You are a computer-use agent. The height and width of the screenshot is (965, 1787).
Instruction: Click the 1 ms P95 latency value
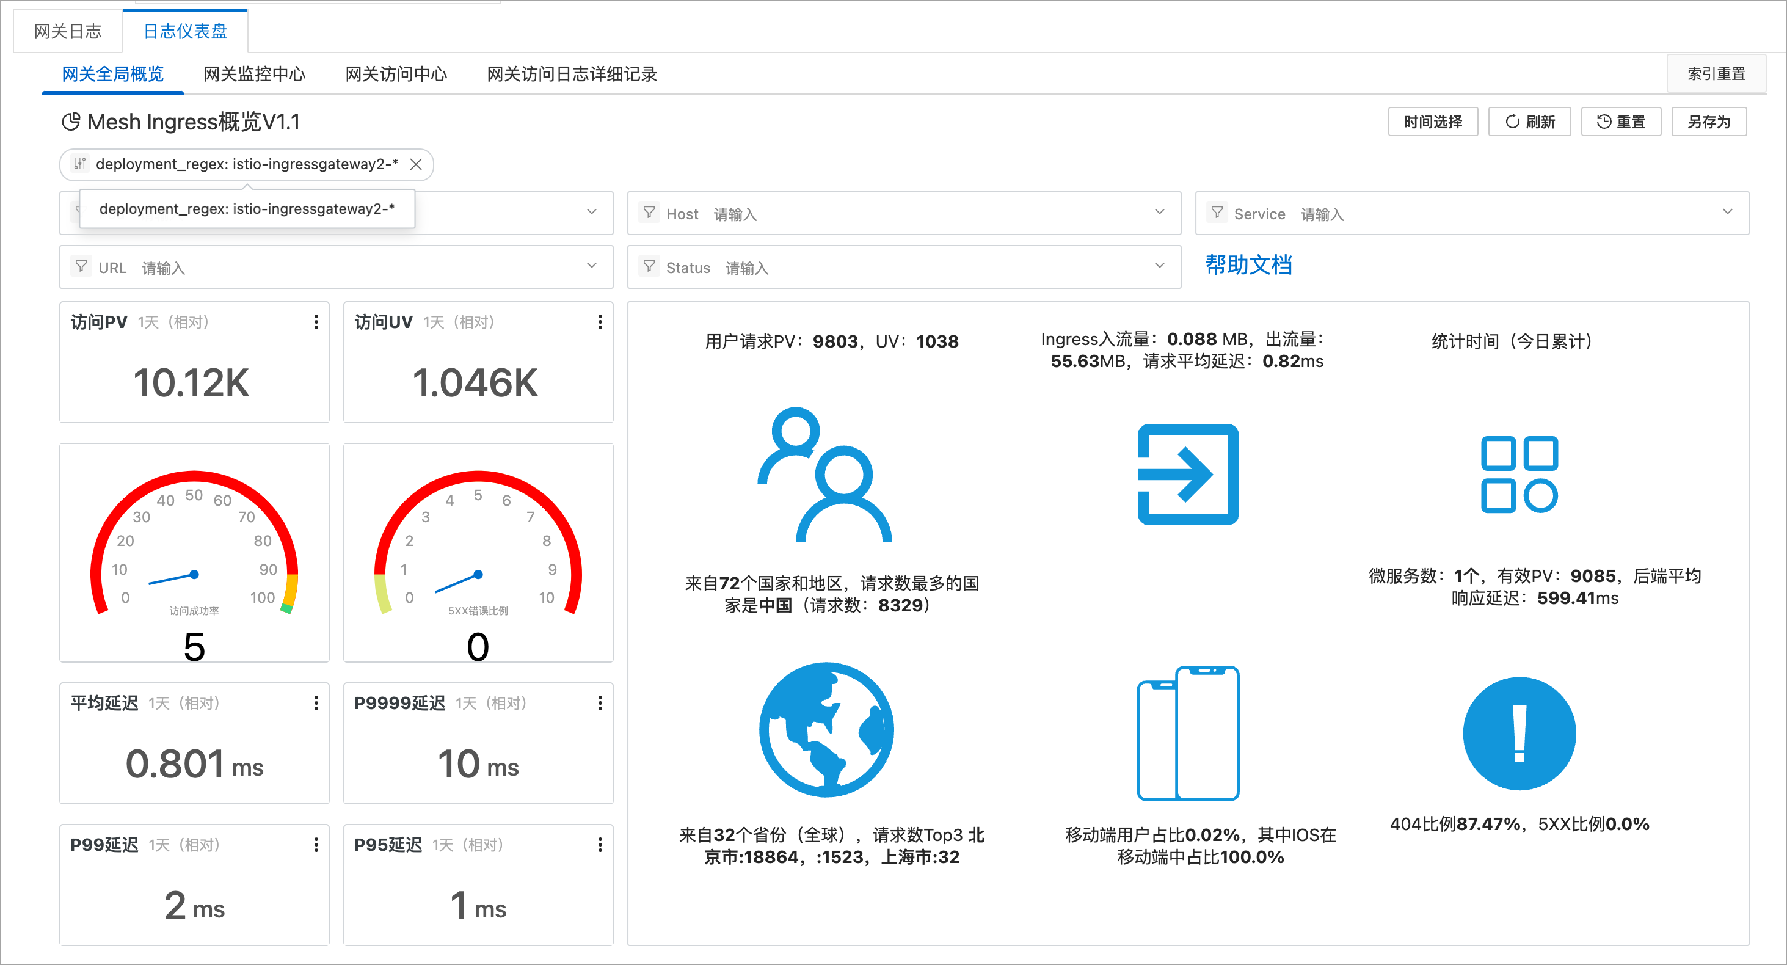(478, 906)
